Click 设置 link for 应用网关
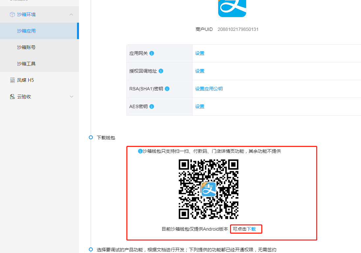This screenshot has width=361, height=253. coord(200,53)
